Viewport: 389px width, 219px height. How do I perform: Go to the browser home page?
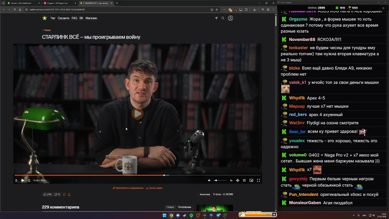tap(20, 9)
